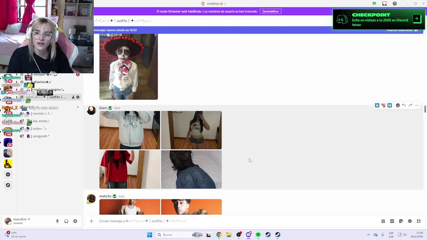This screenshot has height=240, width=427.
Task: Open the sticker picker
Action: (x=401, y=221)
